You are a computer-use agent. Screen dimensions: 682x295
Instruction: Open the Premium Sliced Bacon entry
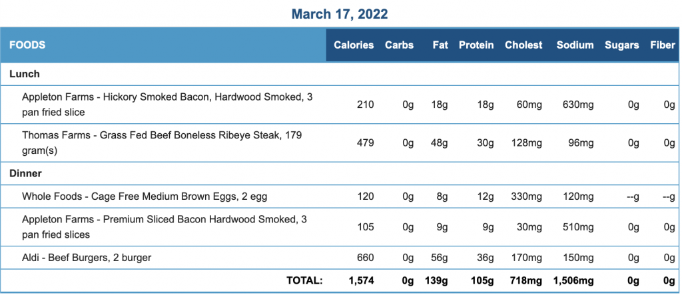pos(165,226)
